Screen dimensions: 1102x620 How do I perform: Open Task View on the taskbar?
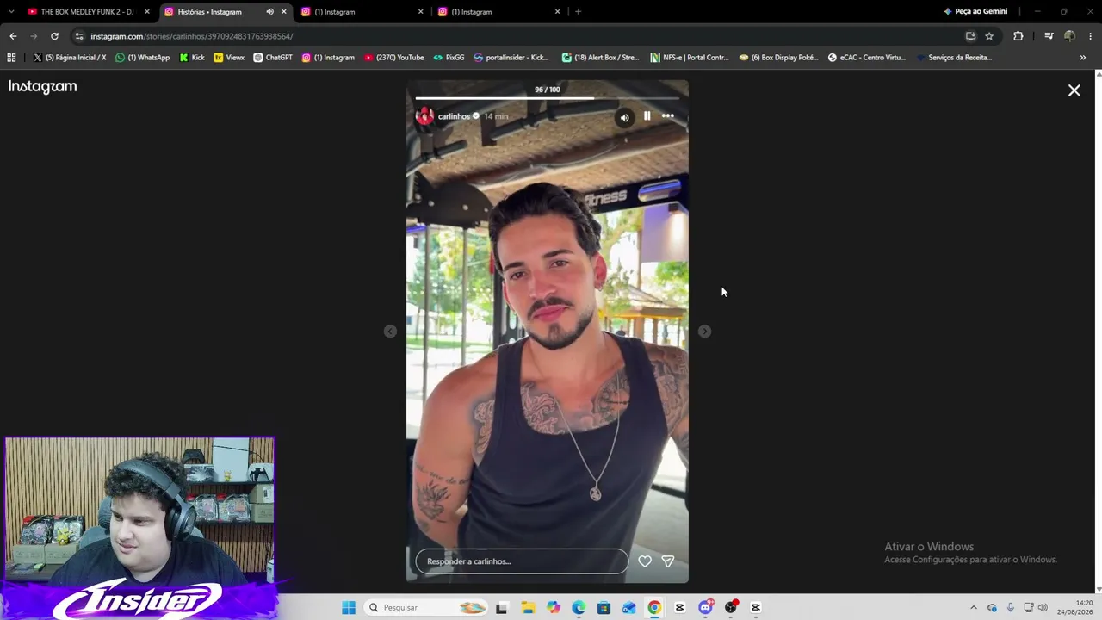coord(502,608)
